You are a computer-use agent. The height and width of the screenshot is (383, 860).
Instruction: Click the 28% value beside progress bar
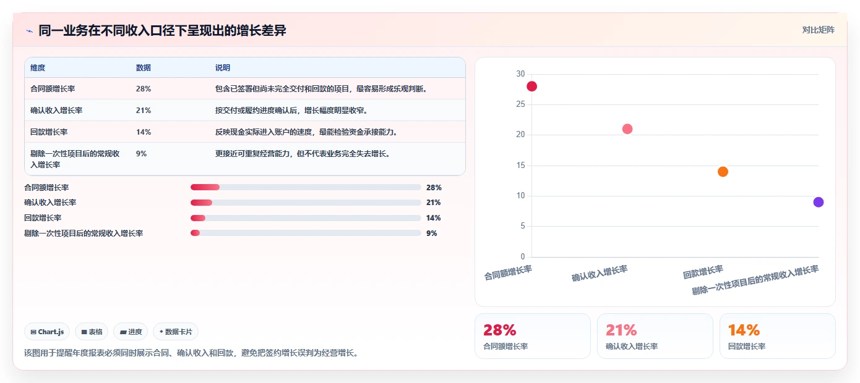(434, 187)
